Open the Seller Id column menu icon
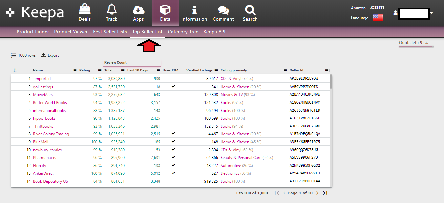 pyautogui.click(x=327, y=71)
